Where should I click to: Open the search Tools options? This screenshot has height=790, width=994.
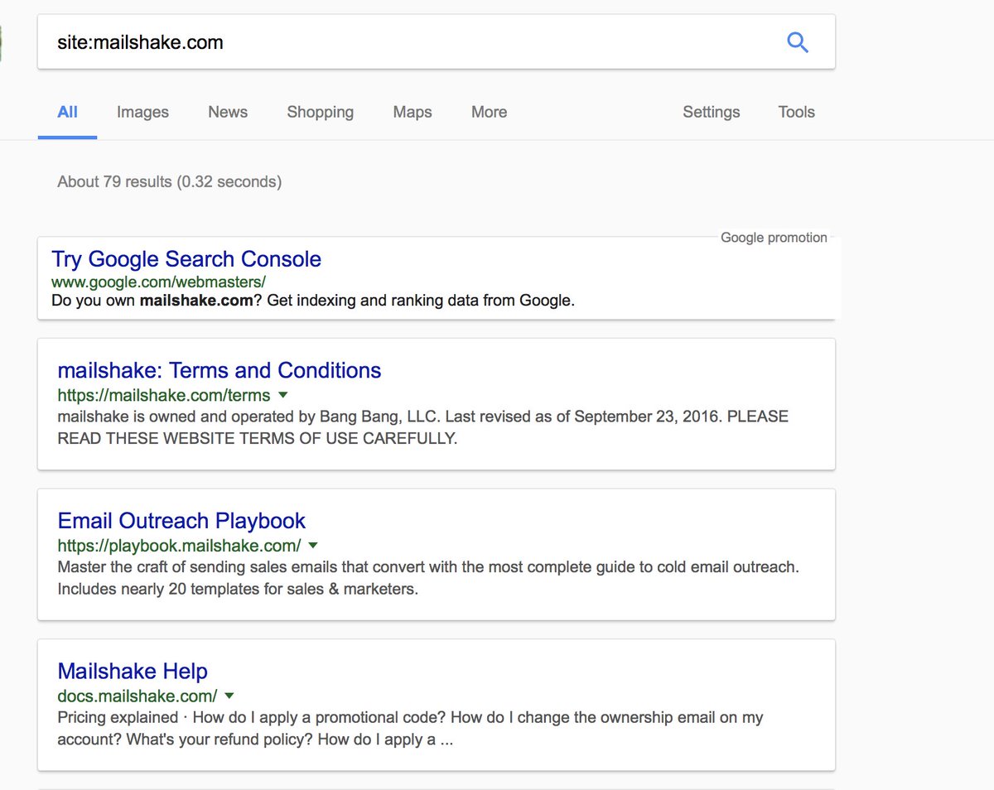pos(797,112)
